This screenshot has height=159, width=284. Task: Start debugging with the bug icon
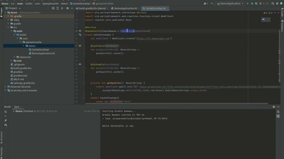(252, 4)
